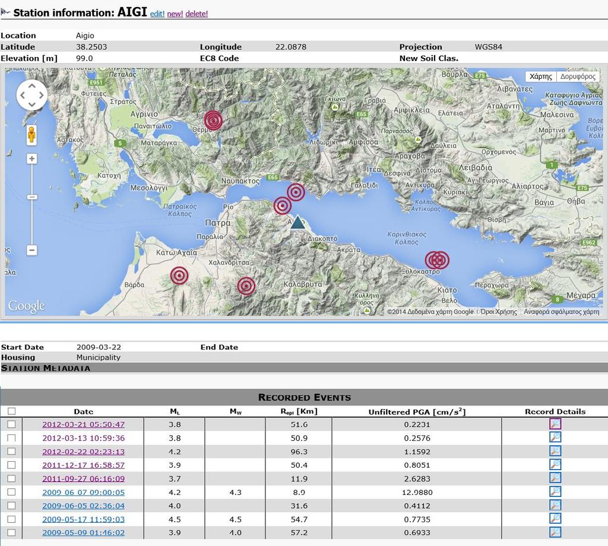
Task: Open event 2011-12-17 16:58:57 link
Action: coord(83,465)
